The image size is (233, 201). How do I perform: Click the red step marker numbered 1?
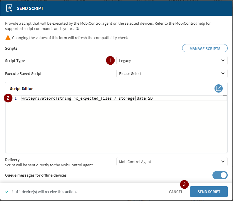110,61
